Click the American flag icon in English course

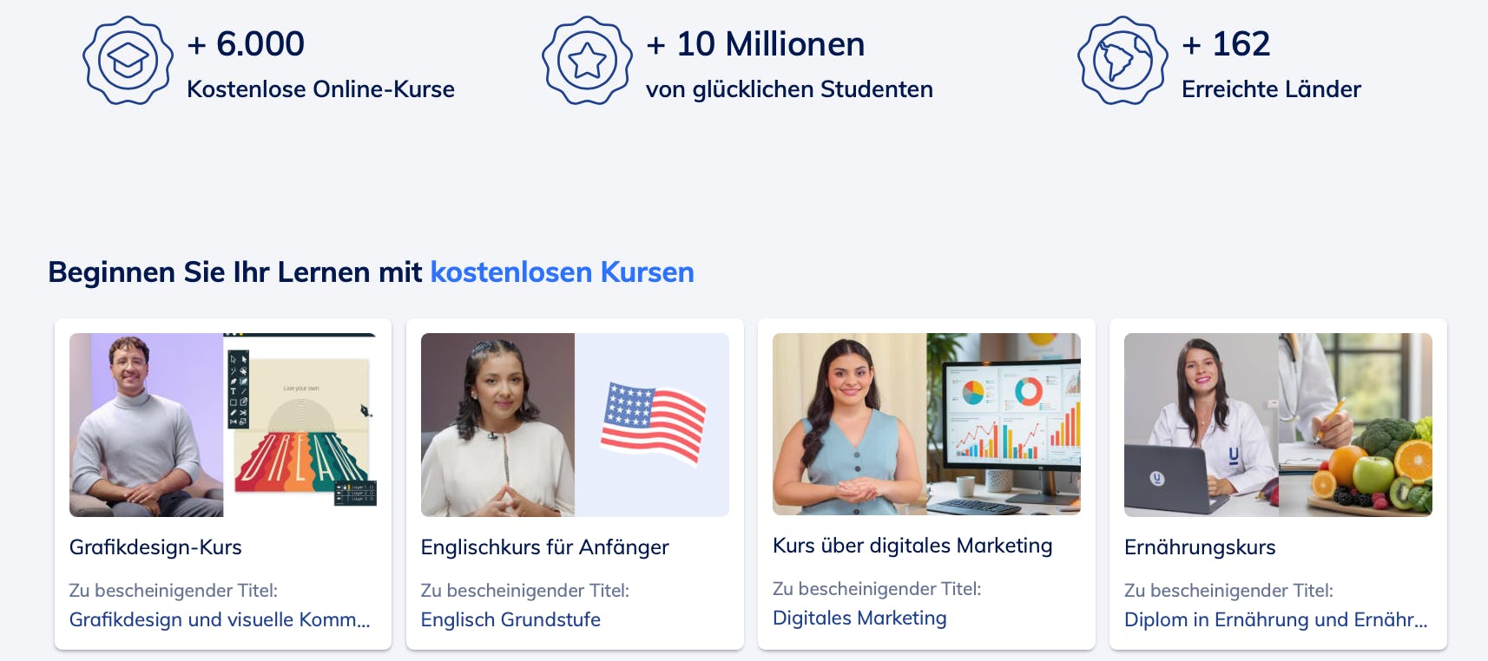click(x=653, y=423)
